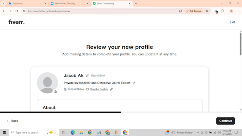Switch to Welcome to Ghostery tab
The width and height of the screenshot is (242, 136).
coord(69,4)
